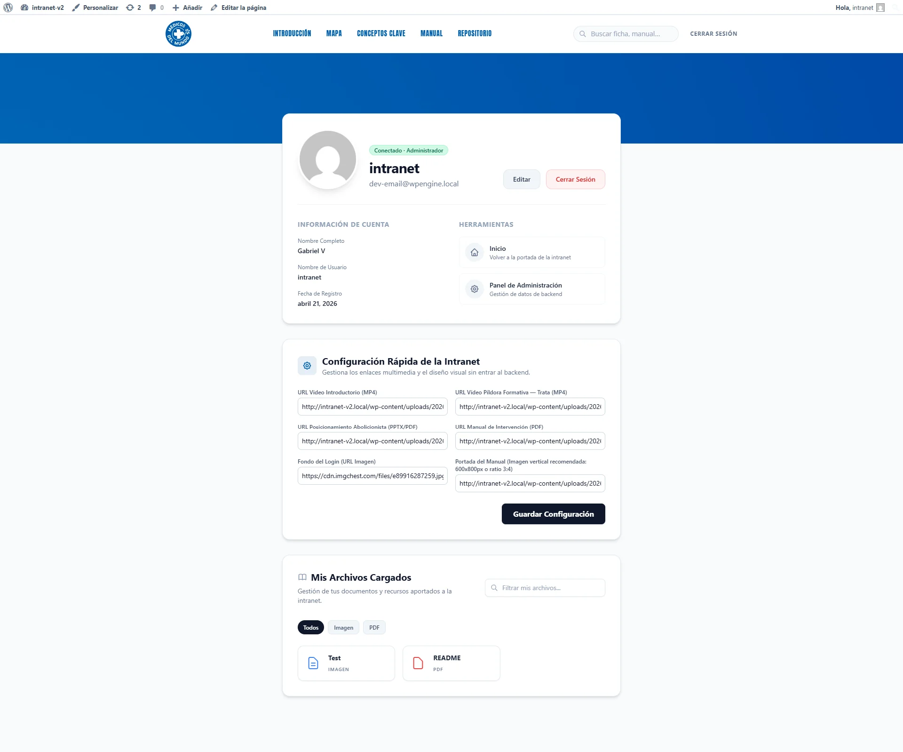Click the Fondo del Login URL field
Screen dimensions: 903x752
pos(372,476)
